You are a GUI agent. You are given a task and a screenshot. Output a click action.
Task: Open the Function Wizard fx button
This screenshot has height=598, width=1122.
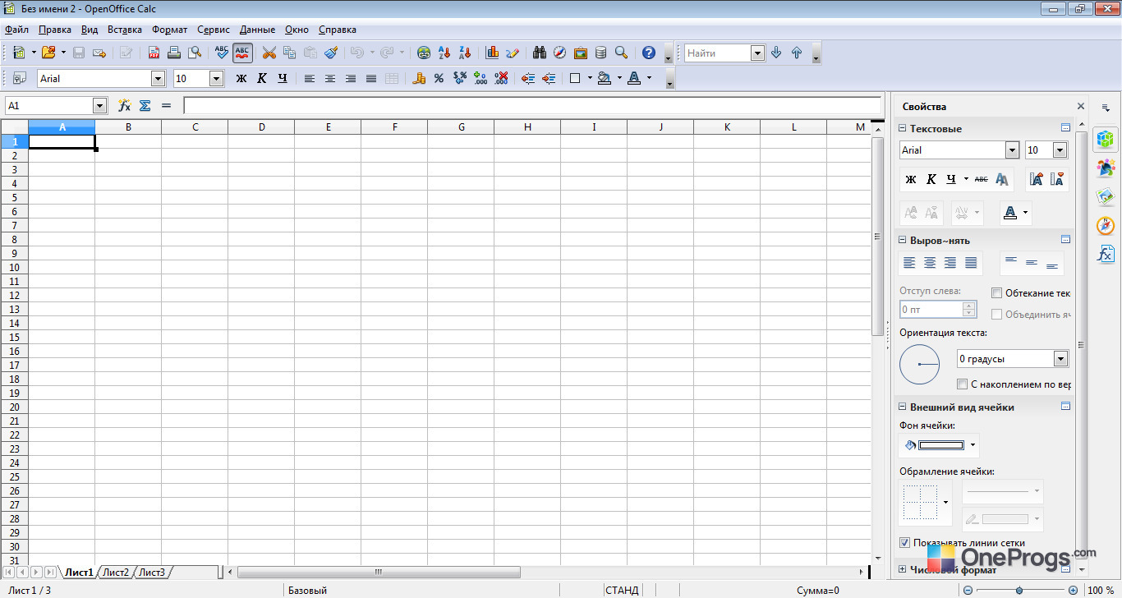(x=125, y=105)
